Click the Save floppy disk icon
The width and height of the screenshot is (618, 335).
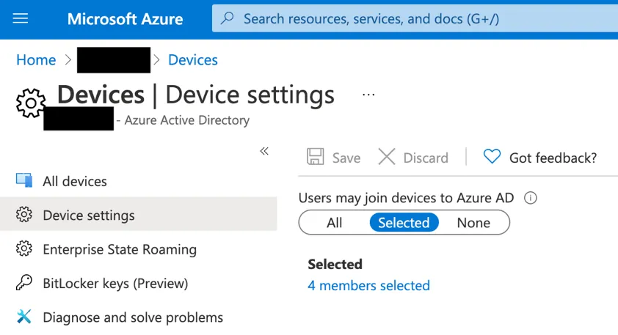tap(316, 157)
